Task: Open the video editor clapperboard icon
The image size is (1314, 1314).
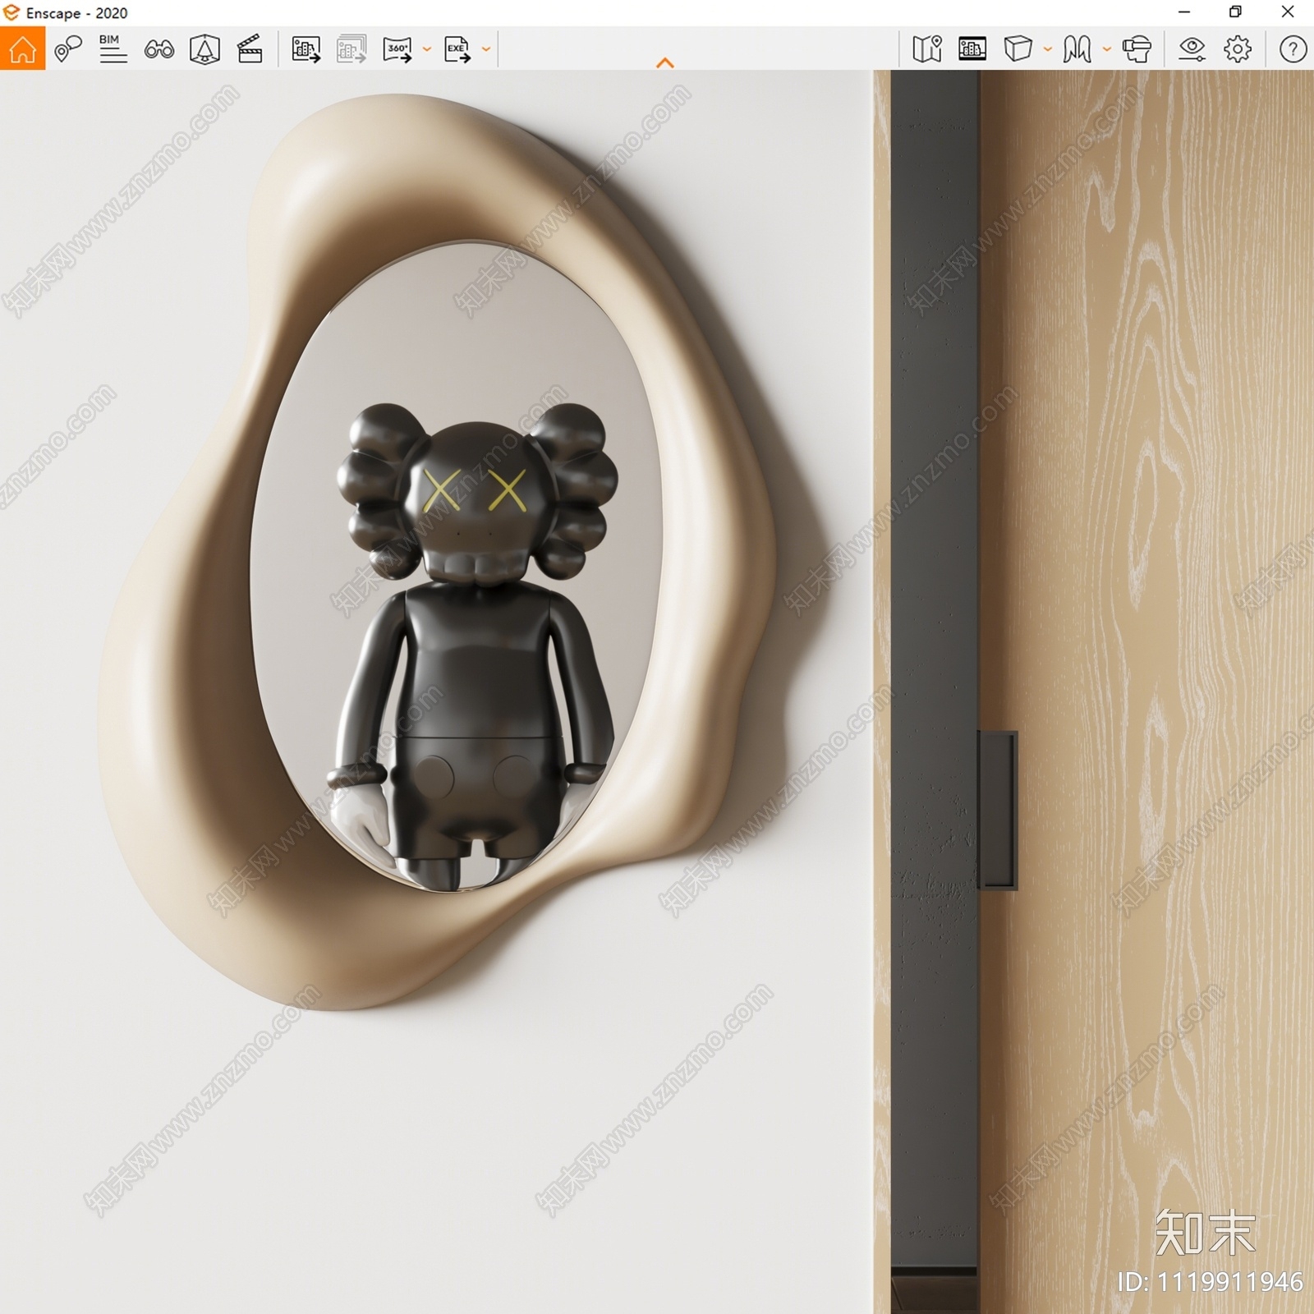Action: 250,49
